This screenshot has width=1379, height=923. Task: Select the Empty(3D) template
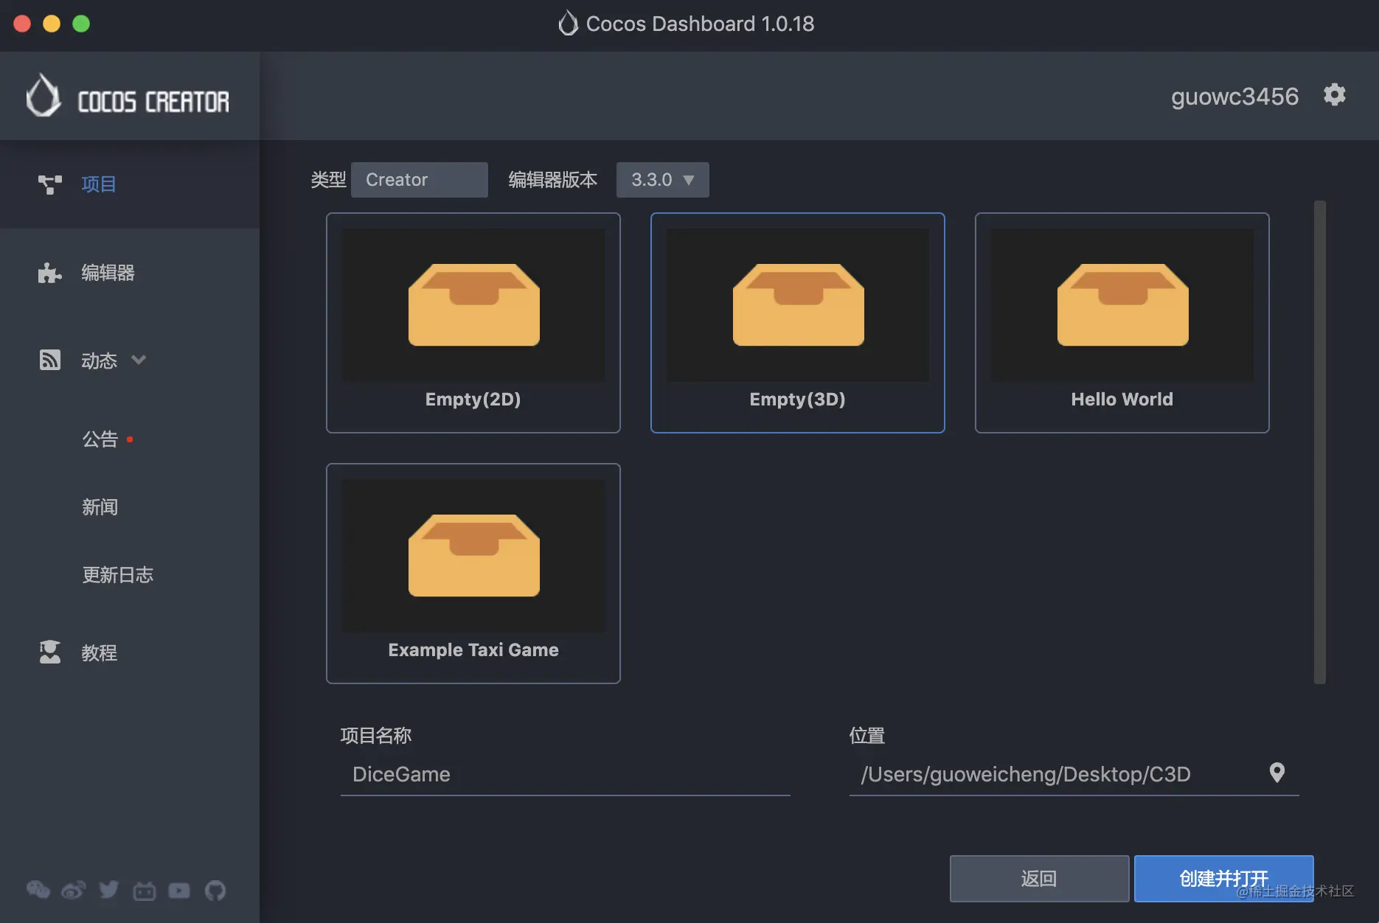798,323
